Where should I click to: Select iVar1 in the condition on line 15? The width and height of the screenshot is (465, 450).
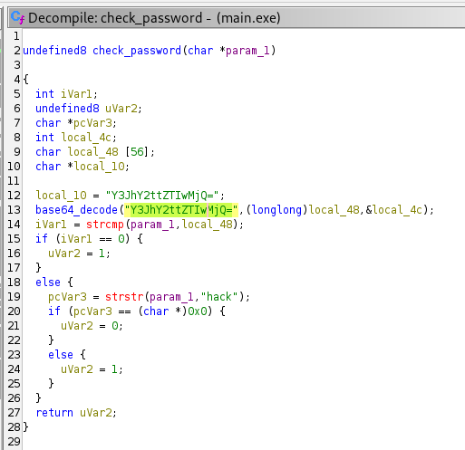coord(77,239)
